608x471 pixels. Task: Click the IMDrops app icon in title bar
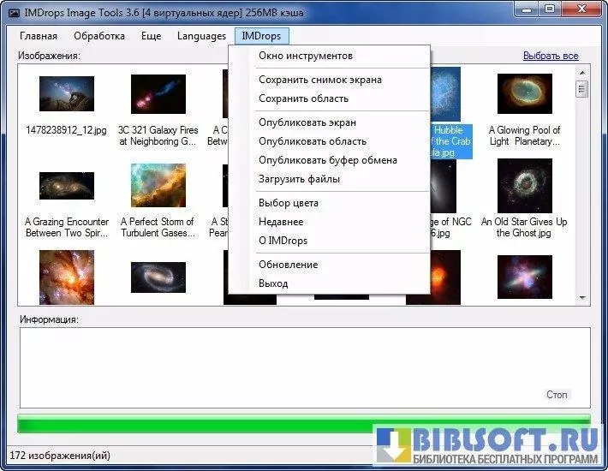tap(14, 11)
